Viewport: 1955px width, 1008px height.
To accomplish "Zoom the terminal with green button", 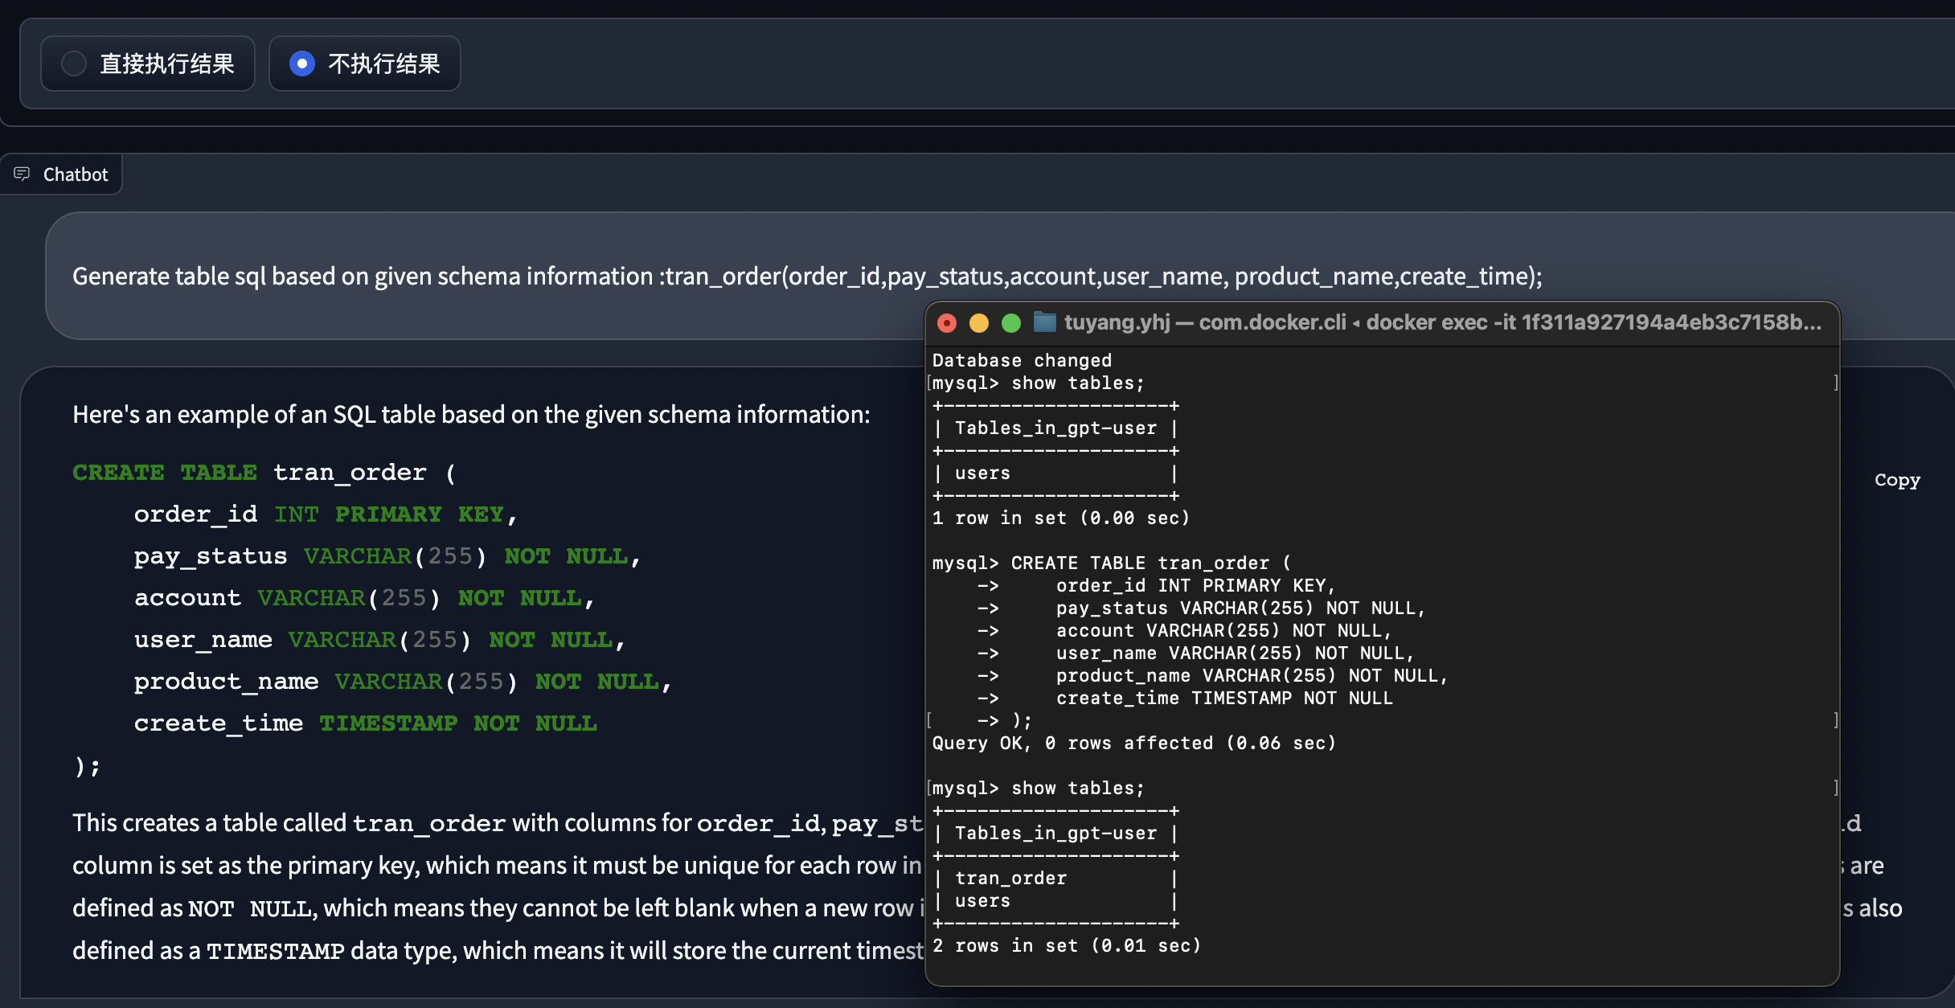I will tap(1011, 323).
